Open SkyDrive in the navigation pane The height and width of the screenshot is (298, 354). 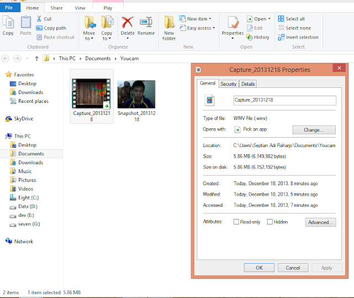19,119
